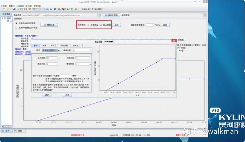Select 按照代理器的运行模型 radio button

[16, 28]
